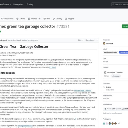The width and height of the screenshot is (128, 128).
Task: Click assignee mknyszek avatar
Action: (x=104, y=43)
